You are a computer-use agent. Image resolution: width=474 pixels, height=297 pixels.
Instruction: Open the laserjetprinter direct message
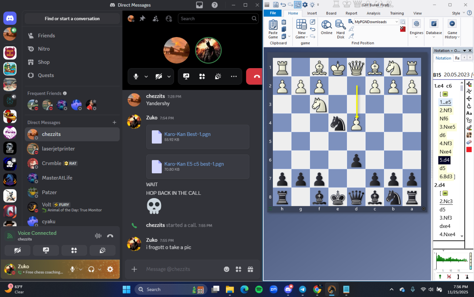coord(72,149)
